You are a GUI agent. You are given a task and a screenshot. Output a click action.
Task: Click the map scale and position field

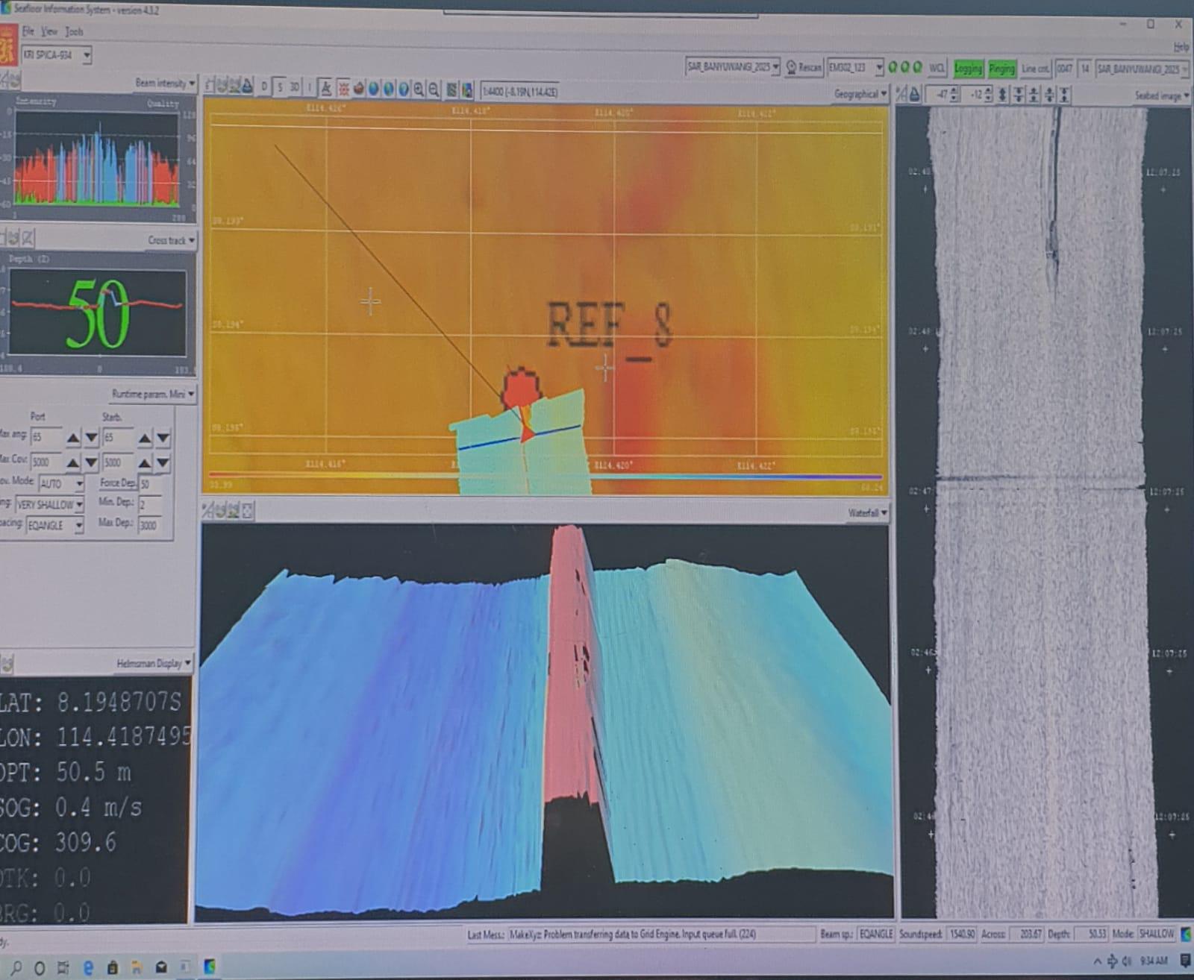click(519, 91)
